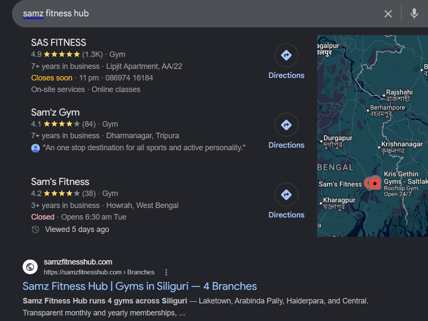Click the https://samzfitnesshub.com › Branches URL

(99, 272)
